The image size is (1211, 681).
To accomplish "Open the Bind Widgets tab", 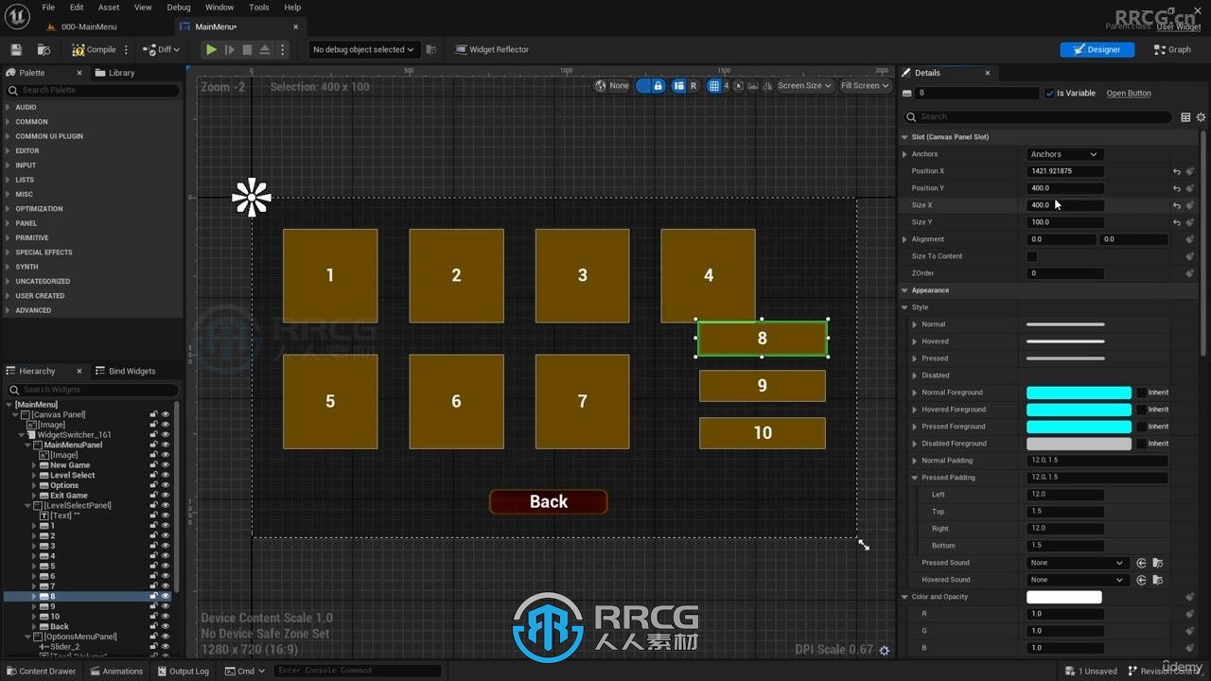I will (125, 371).
